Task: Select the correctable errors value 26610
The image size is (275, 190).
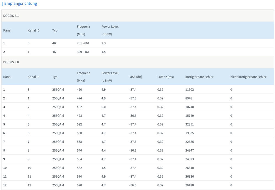Action: [x=189, y=168]
